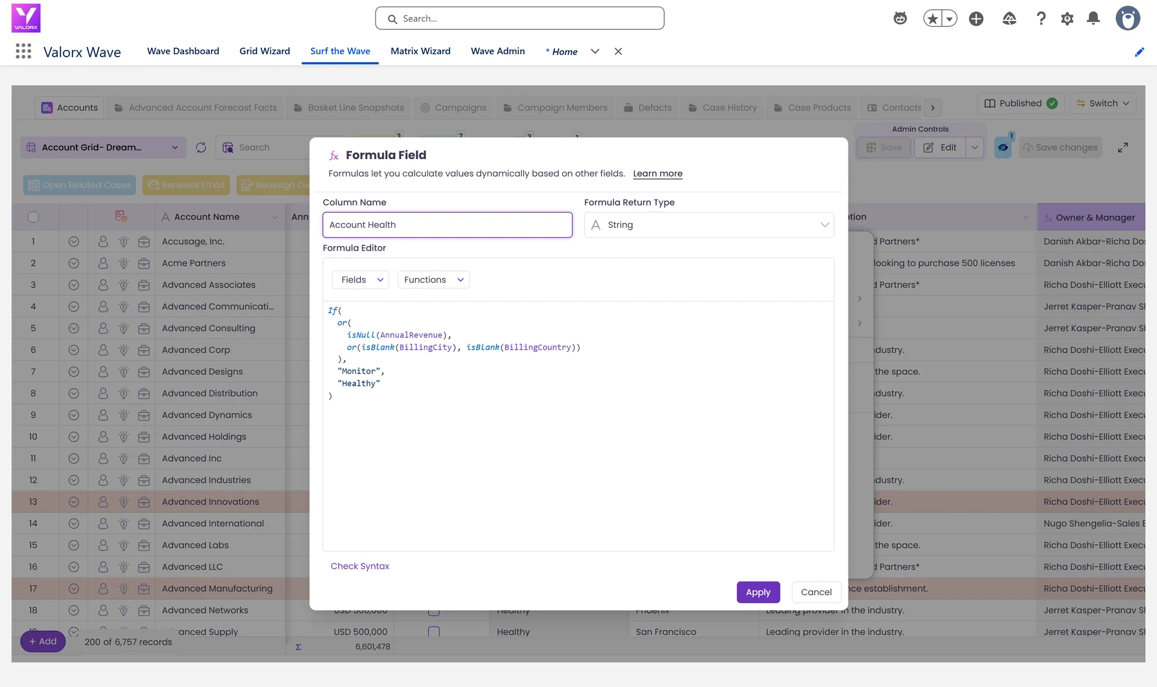
Task: Close the Home tab
Action: [x=618, y=52]
